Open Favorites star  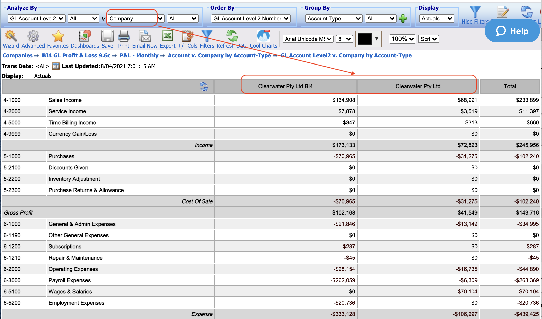pos(58,39)
